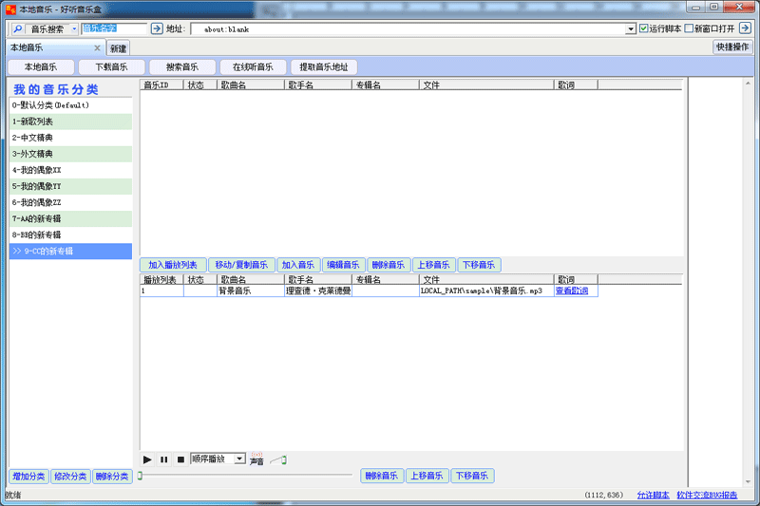Viewport: 760px width, 506px height.
Task: Click the about:blank address field
Action: (x=408, y=29)
